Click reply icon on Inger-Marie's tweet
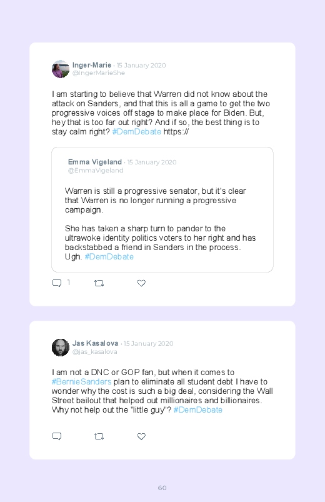 [57, 283]
